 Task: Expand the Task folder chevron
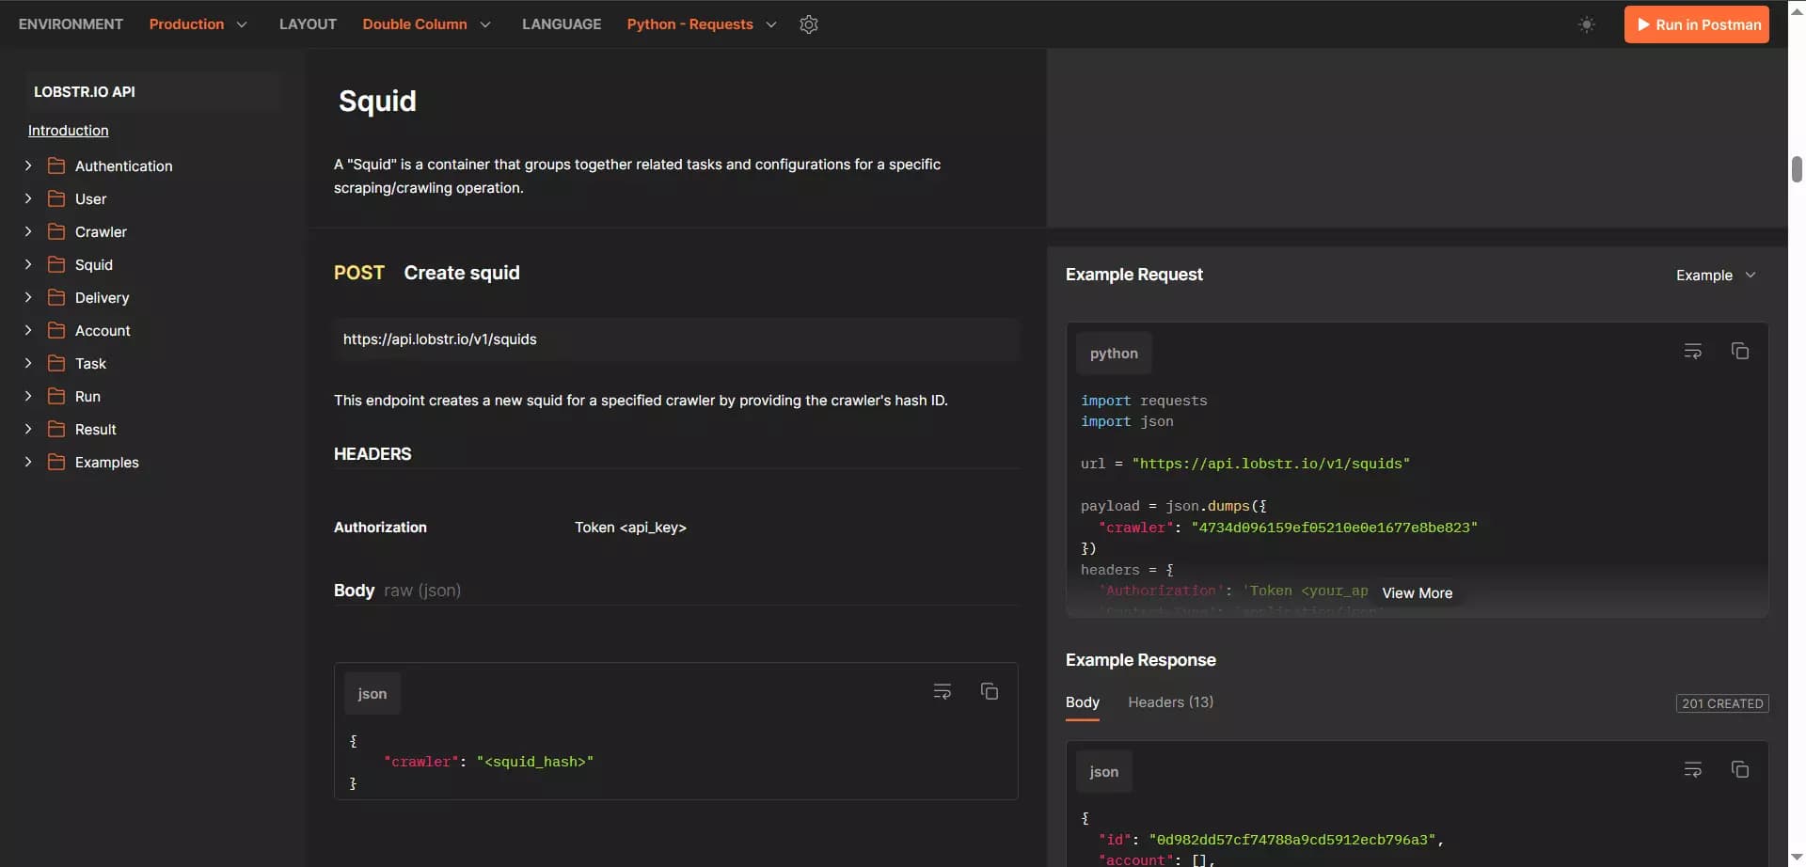point(28,363)
